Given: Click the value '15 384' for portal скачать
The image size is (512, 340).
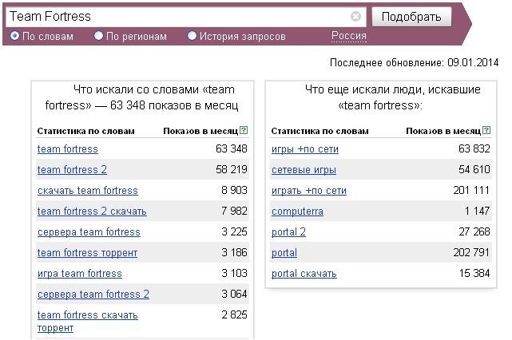Looking at the screenshot, I should coord(474,273).
